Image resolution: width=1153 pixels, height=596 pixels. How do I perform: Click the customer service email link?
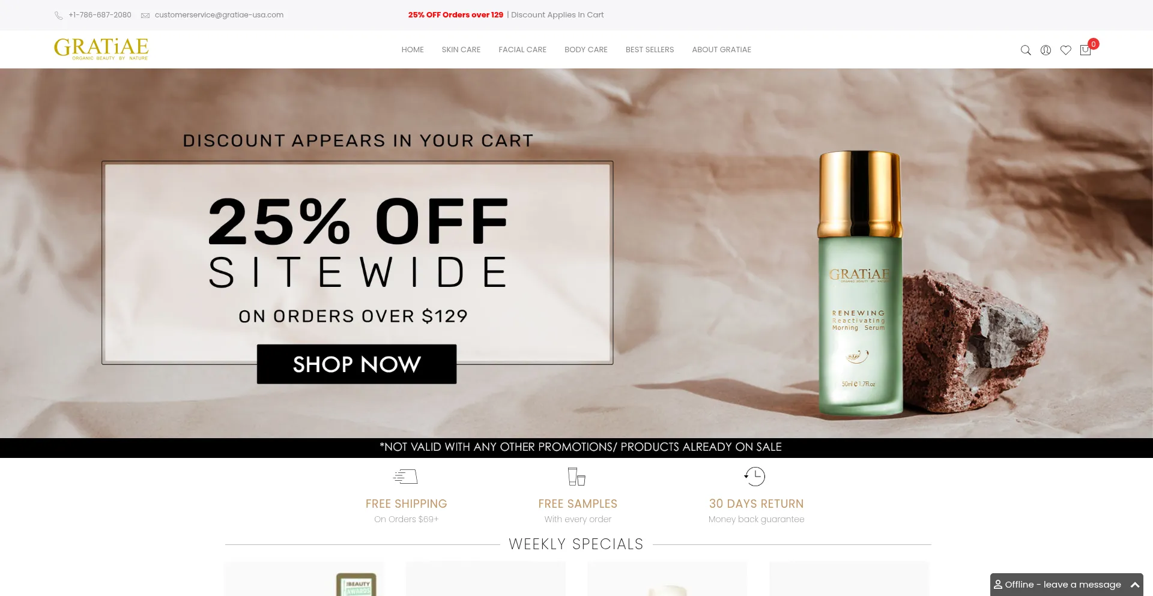point(219,15)
